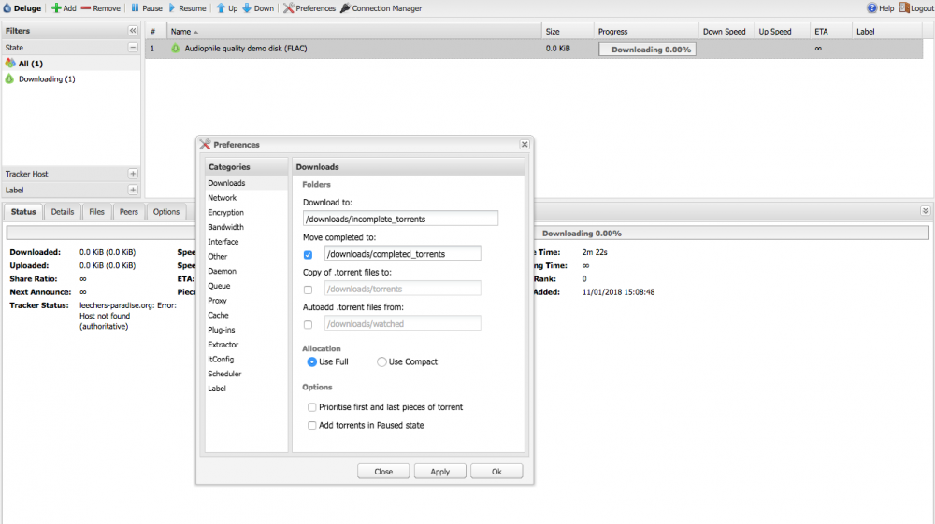Collapse the State filter section
Screen dimensions: 935x524
[133, 47]
